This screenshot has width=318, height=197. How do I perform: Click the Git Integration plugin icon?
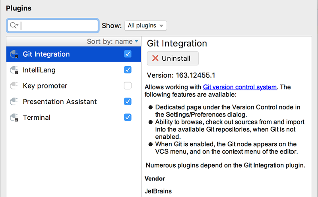pos(14,54)
